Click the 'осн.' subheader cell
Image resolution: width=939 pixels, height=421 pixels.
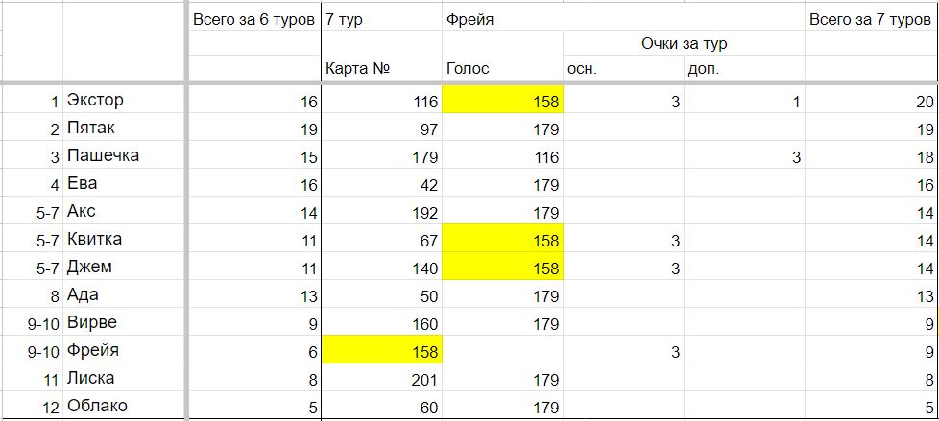coord(623,69)
